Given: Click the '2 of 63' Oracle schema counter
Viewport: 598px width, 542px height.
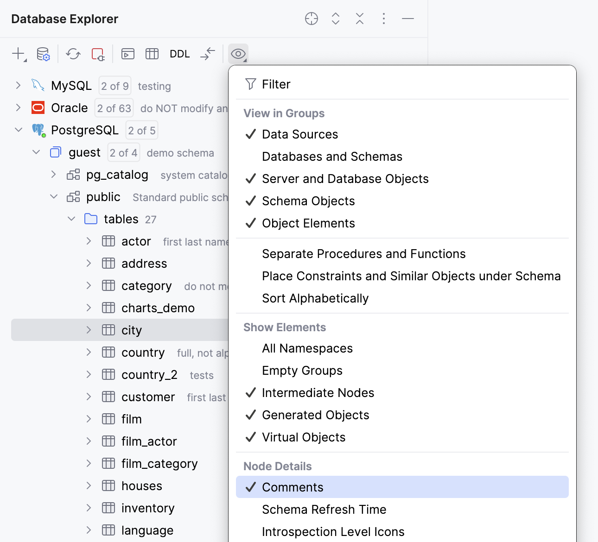Looking at the screenshot, I should (x=114, y=108).
